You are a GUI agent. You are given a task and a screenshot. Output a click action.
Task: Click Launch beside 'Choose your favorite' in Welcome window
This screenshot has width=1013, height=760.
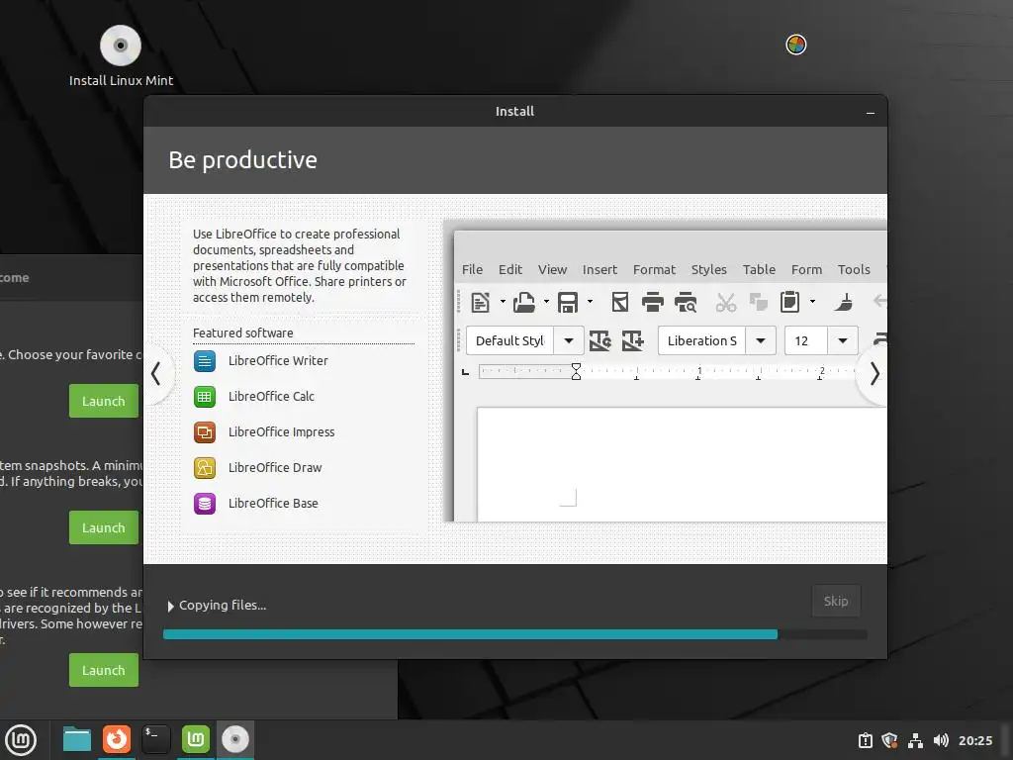pyautogui.click(x=104, y=401)
